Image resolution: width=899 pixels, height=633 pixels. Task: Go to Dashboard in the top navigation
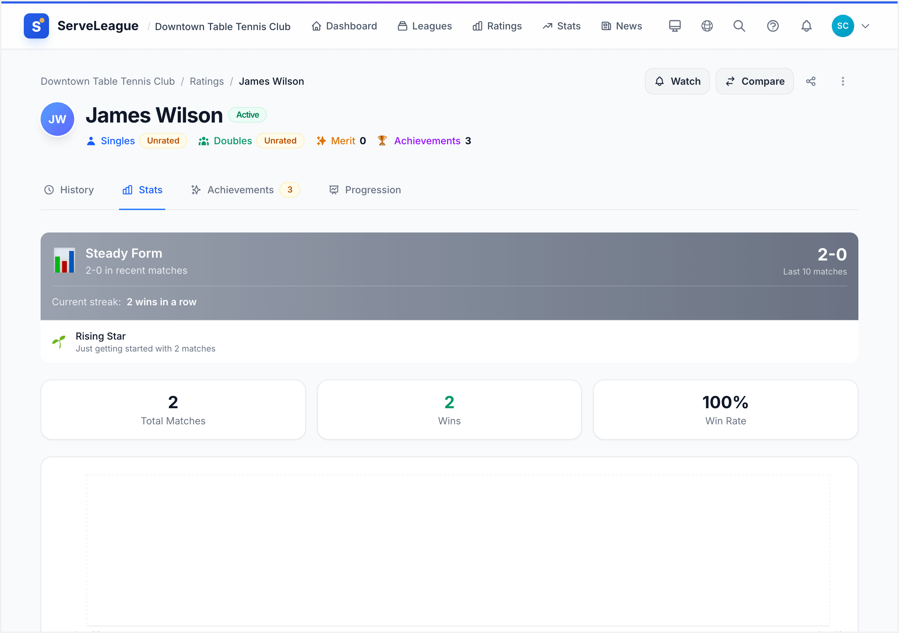click(344, 26)
